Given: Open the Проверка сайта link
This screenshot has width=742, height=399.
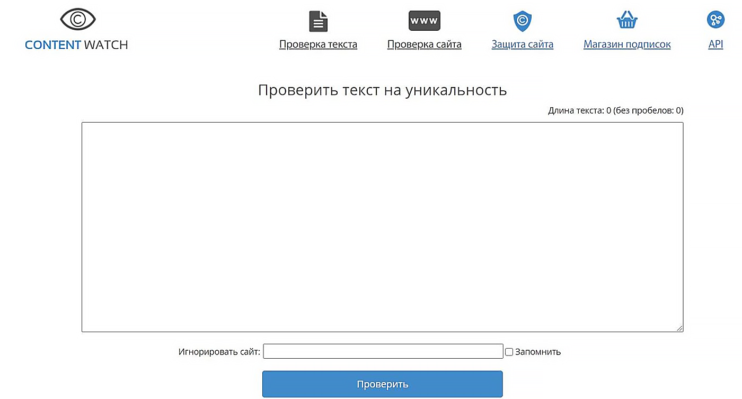Looking at the screenshot, I should pyautogui.click(x=425, y=45).
